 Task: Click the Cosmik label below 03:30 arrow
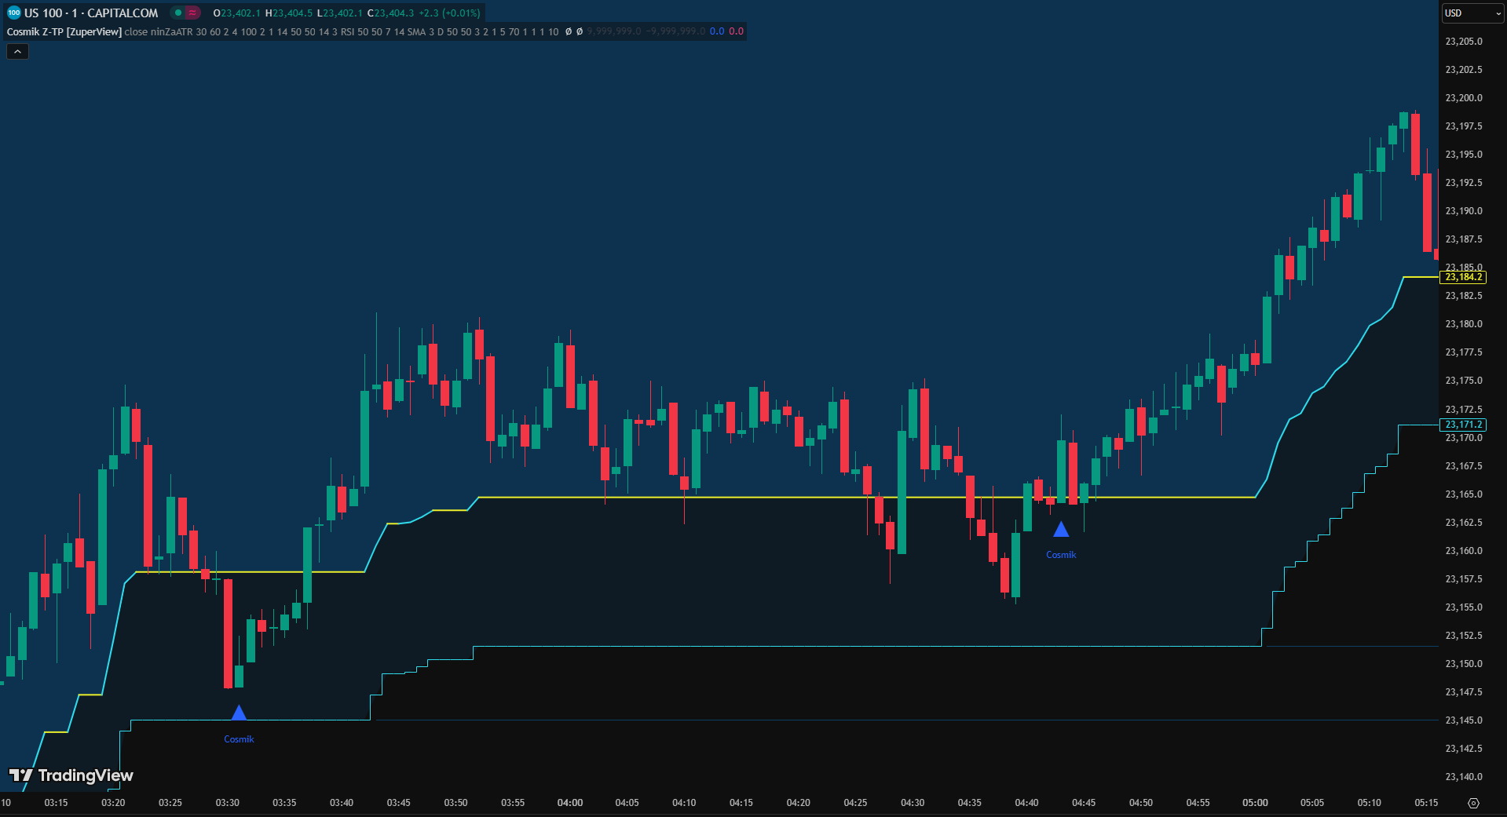(x=239, y=739)
